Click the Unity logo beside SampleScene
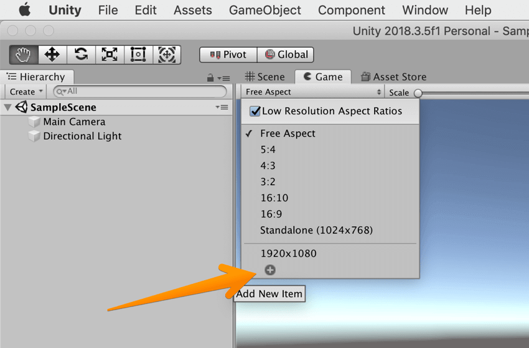Viewport: 529px width, 348px height. coord(22,107)
